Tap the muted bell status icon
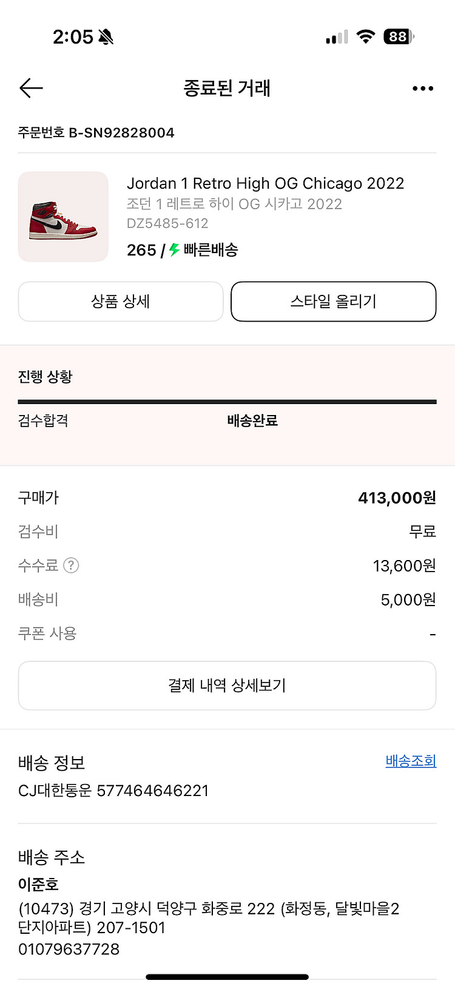The image size is (455, 989). (106, 37)
